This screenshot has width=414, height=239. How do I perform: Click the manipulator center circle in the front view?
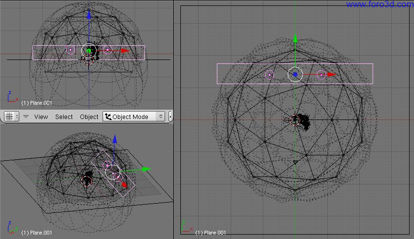coord(89,51)
